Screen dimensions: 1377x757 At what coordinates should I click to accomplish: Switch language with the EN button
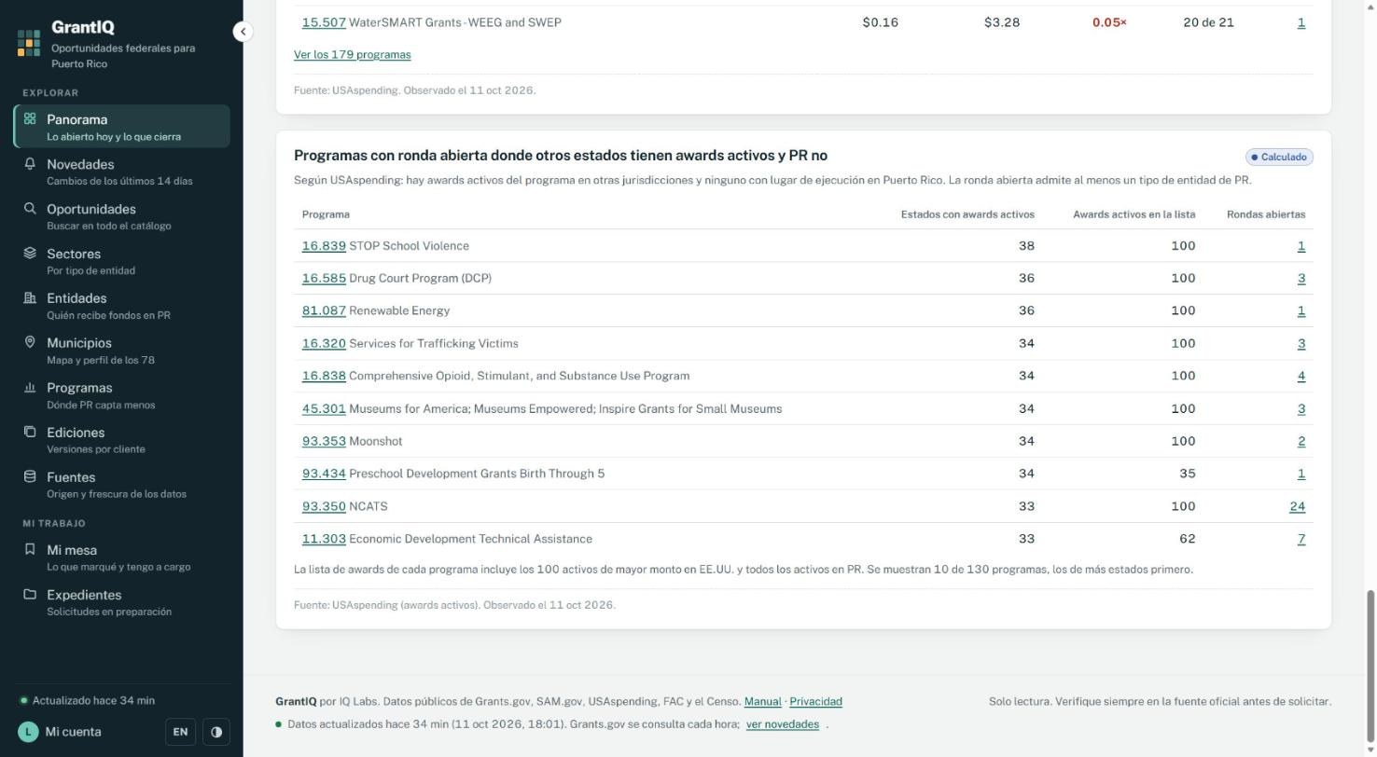pyautogui.click(x=180, y=732)
